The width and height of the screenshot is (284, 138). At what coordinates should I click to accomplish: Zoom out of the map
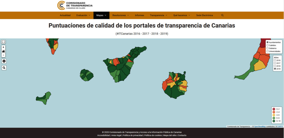click(3, 55)
